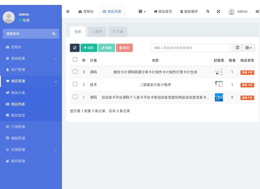Click the sidebar search magnifier icon
Image resolution: width=260 pixels, height=189 pixels.
54,34
